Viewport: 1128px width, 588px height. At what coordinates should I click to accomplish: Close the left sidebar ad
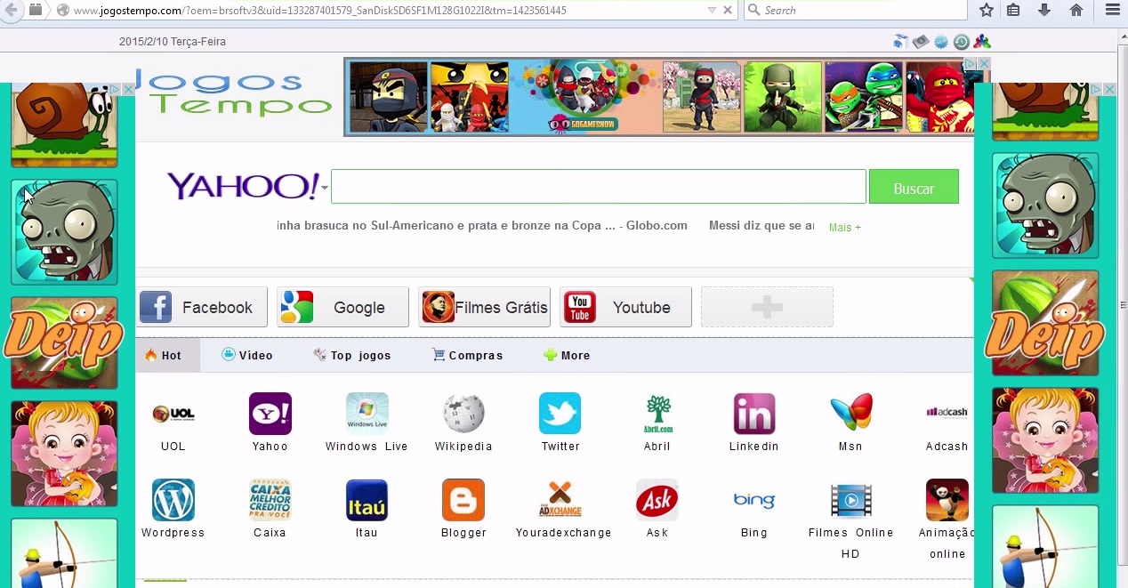(x=128, y=90)
